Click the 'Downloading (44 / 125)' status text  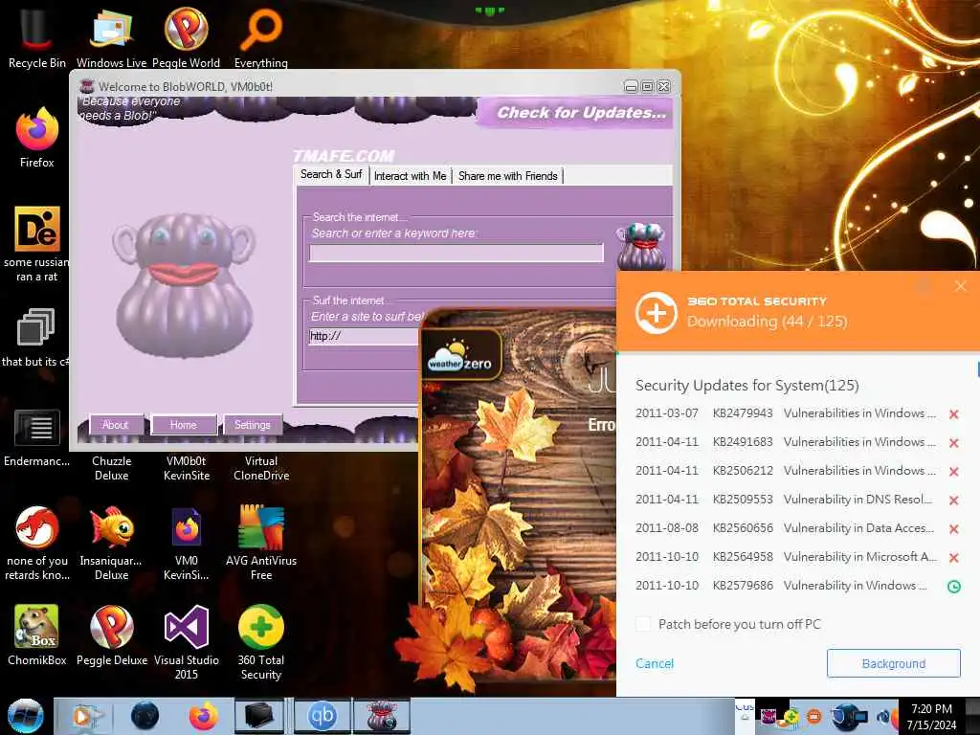point(767,322)
